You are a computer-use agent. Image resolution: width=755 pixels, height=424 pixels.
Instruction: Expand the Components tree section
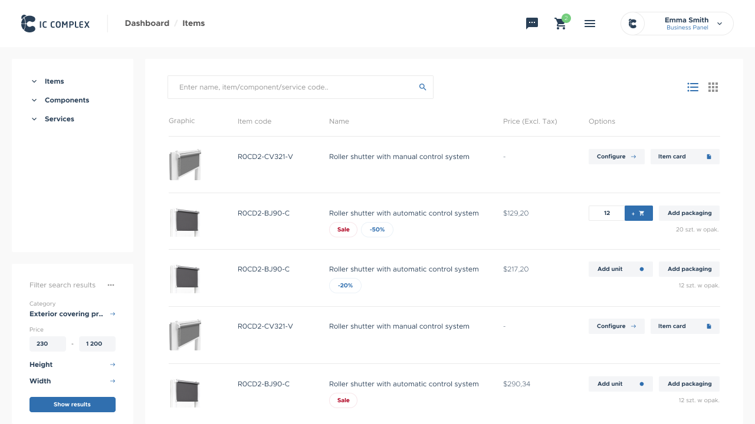tap(34, 100)
